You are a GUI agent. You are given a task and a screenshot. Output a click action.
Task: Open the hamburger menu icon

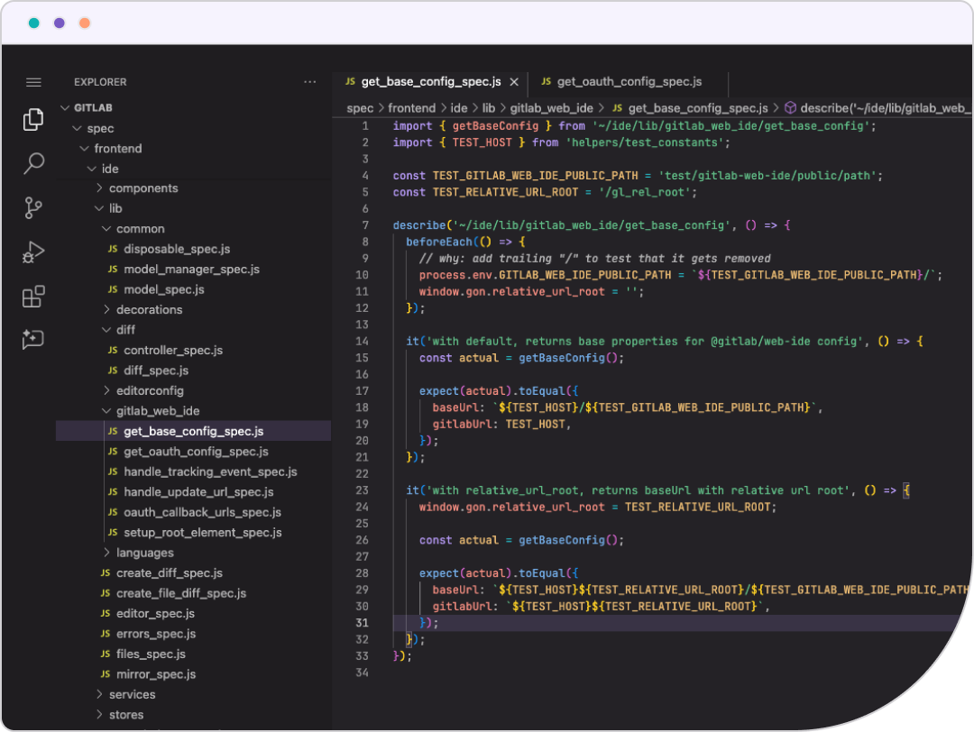tap(33, 82)
